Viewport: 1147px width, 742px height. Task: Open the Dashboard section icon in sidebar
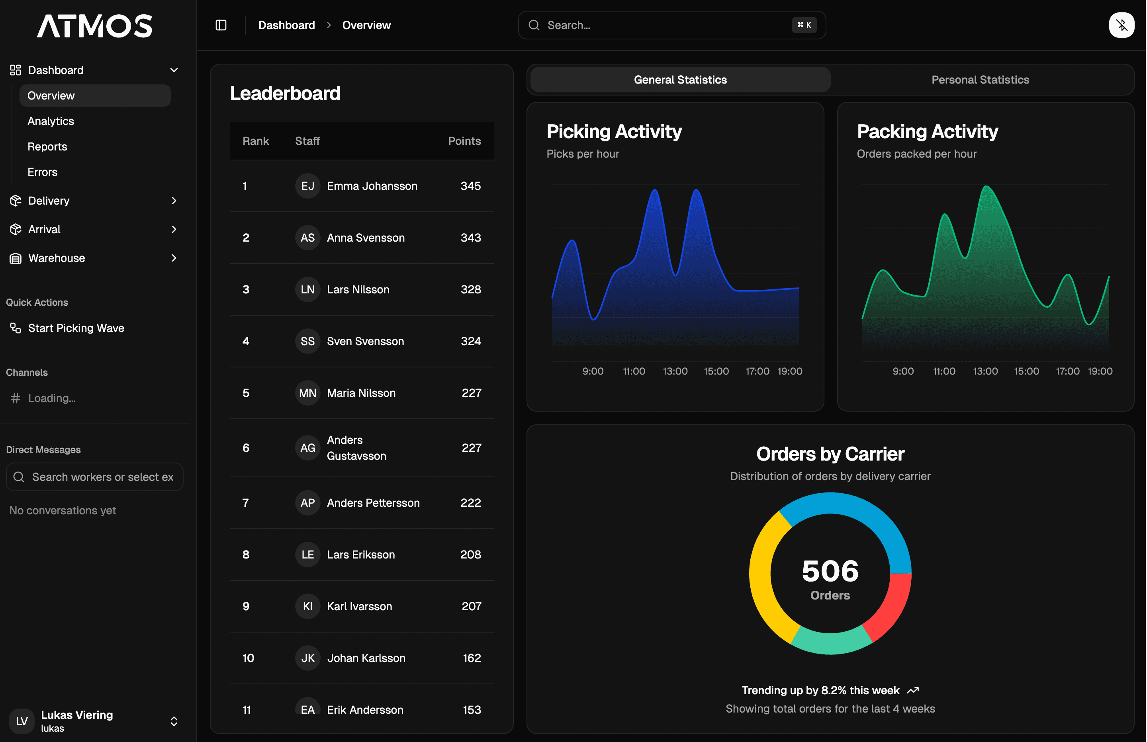[x=15, y=70]
